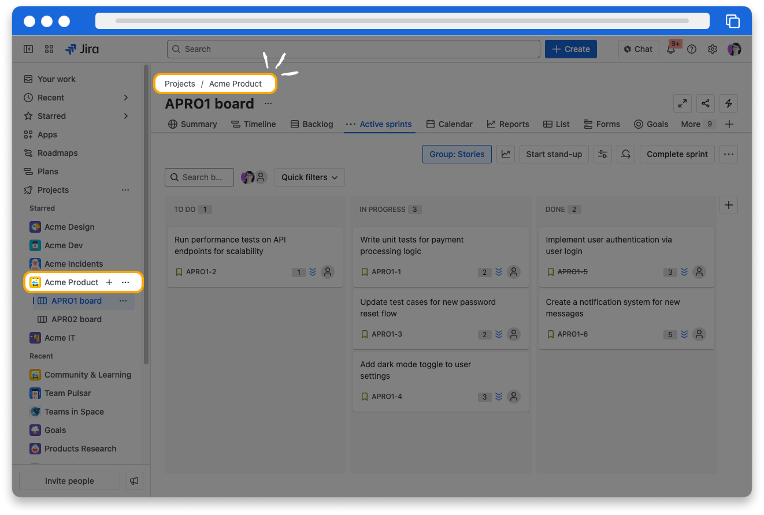Open automation lightning bolt icon

tap(729, 103)
